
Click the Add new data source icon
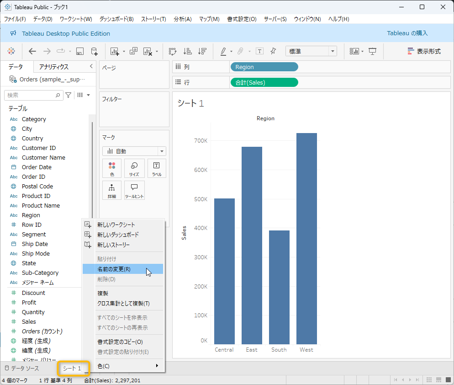pos(94,51)
